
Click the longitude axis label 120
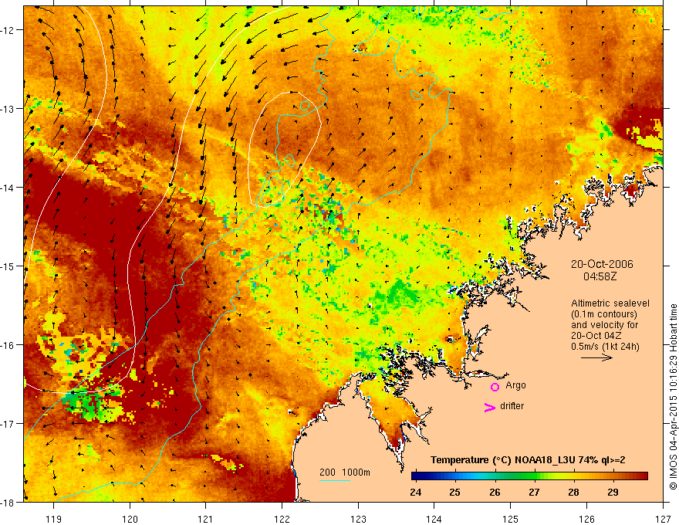point(130,519)
